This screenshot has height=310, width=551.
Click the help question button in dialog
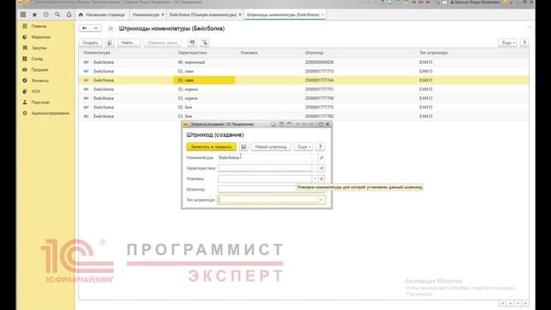(x=320, y=146)
